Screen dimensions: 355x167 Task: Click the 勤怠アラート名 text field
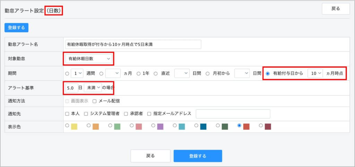[133, 45]
